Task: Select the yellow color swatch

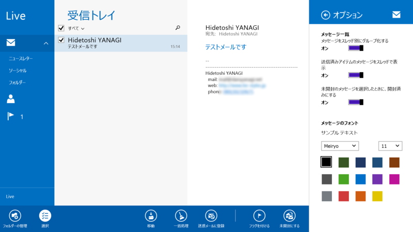Action: tap(377, 196)
